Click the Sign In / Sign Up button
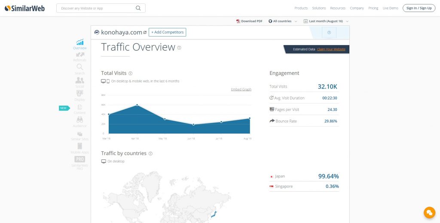The image size is (440, 223). click(x=419, y=8)
